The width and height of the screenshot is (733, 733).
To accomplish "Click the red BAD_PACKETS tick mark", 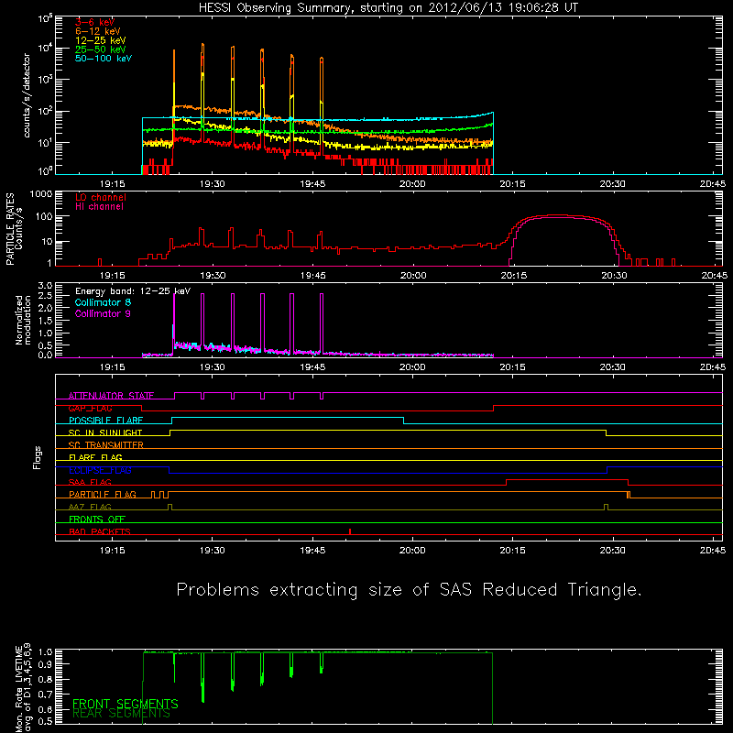I will click(350, 531).
